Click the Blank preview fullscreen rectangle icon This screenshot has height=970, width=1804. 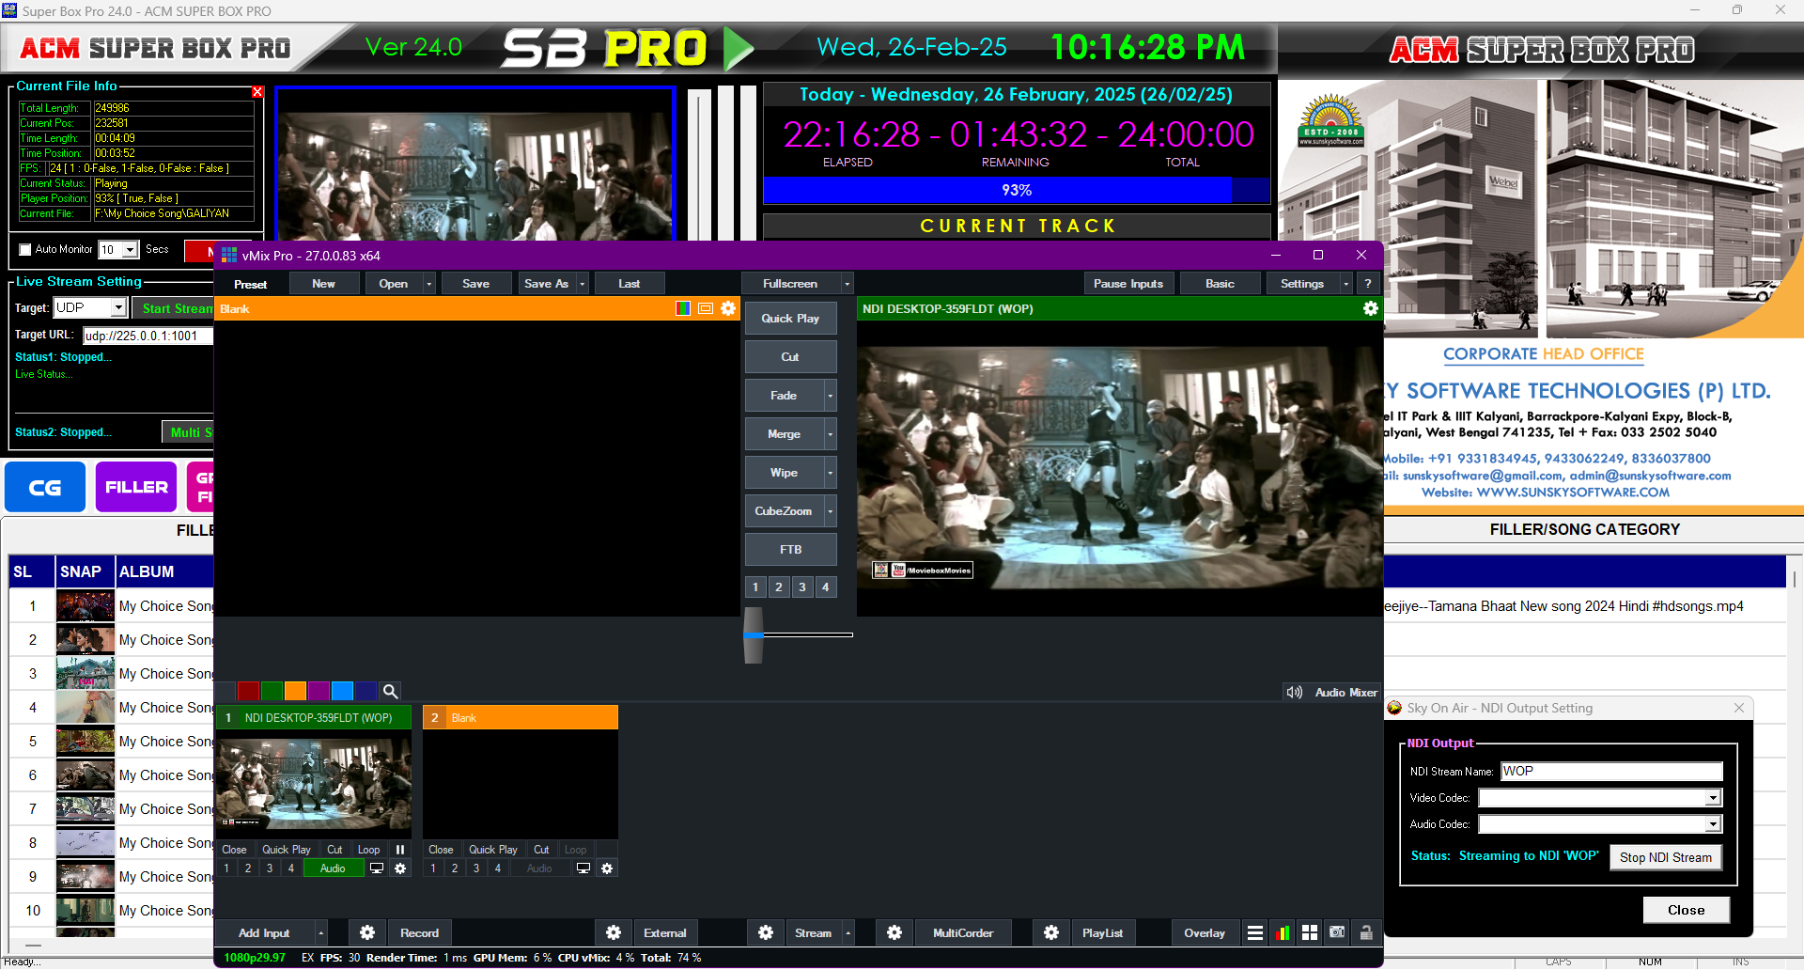706,308
